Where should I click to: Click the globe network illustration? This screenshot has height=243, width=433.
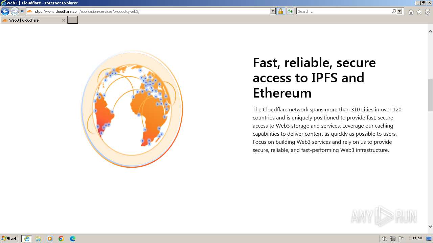[x=132, y=109]
